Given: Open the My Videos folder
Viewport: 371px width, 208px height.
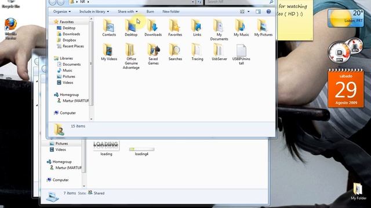Looking at the screenshot, I should [x=109, y=52].
